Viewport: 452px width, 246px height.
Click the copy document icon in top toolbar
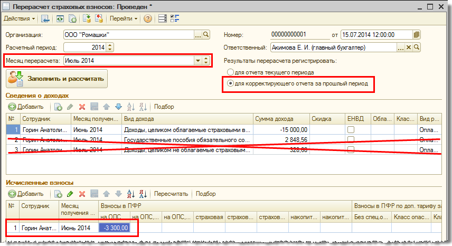tap(73, 18)
